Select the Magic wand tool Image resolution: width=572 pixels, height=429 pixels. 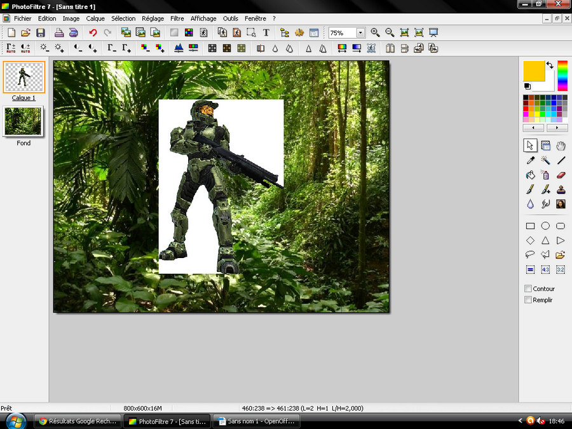tap(545, 161)
